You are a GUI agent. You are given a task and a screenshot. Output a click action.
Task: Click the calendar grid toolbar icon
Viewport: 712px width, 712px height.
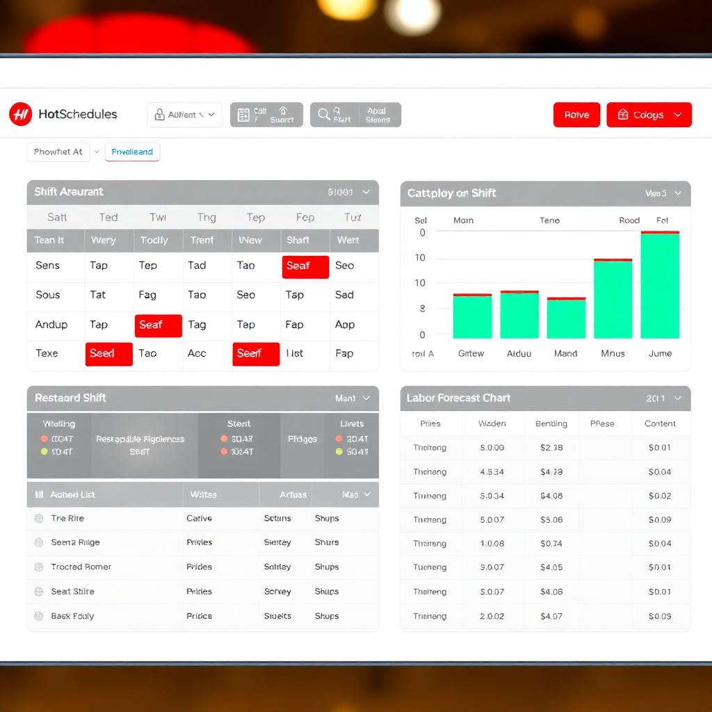243,115
